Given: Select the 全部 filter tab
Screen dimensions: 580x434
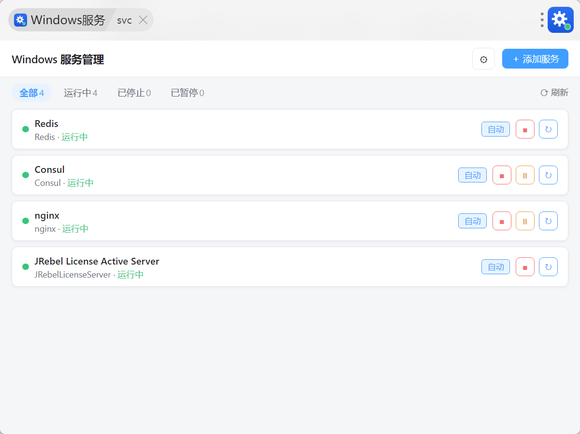Looking at the screenshot, I should click(32, 93).
